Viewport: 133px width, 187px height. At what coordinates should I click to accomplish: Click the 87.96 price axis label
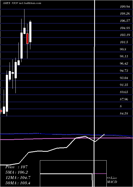point(124,99)
